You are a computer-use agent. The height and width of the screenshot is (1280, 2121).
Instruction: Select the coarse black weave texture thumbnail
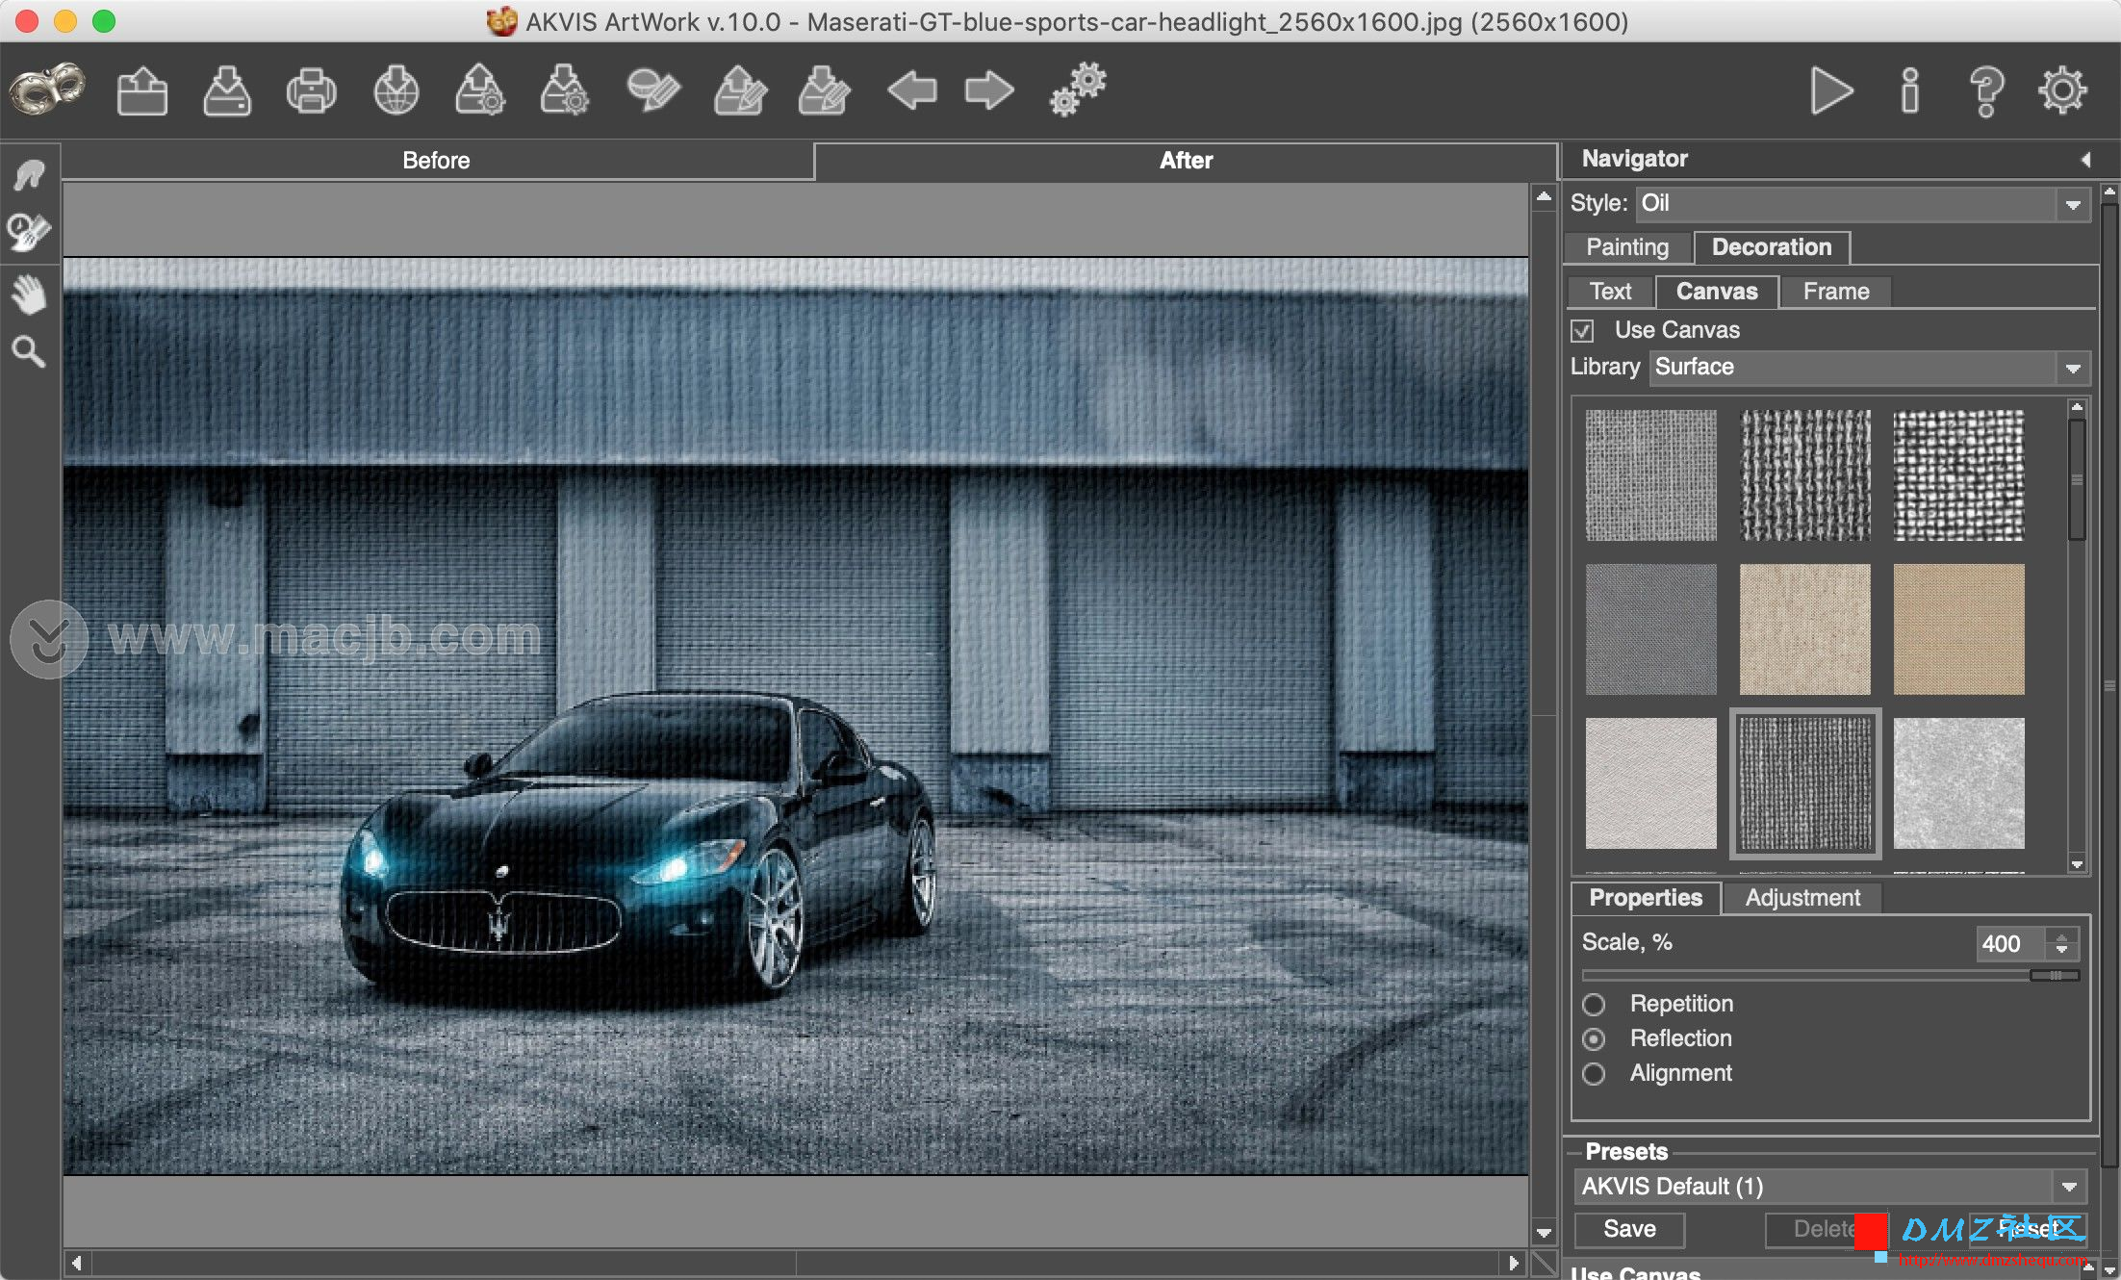coord(1805,475)
